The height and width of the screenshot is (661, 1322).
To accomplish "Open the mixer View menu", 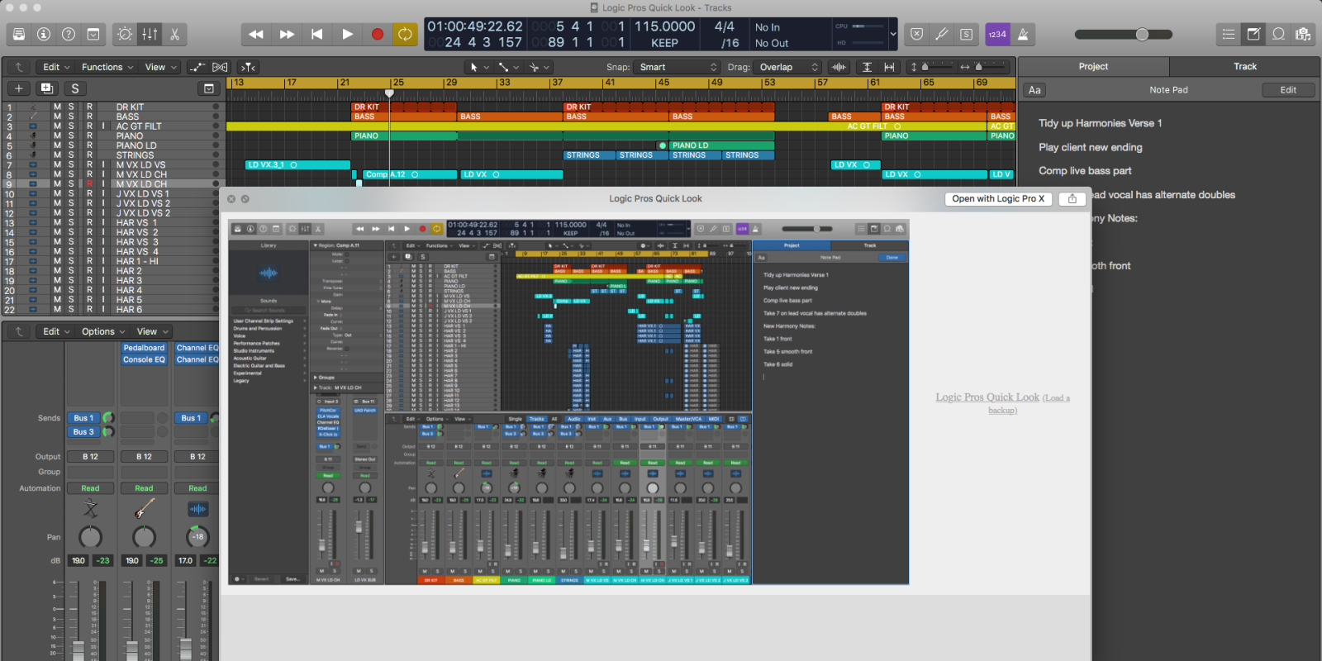I will pos(152,331).
